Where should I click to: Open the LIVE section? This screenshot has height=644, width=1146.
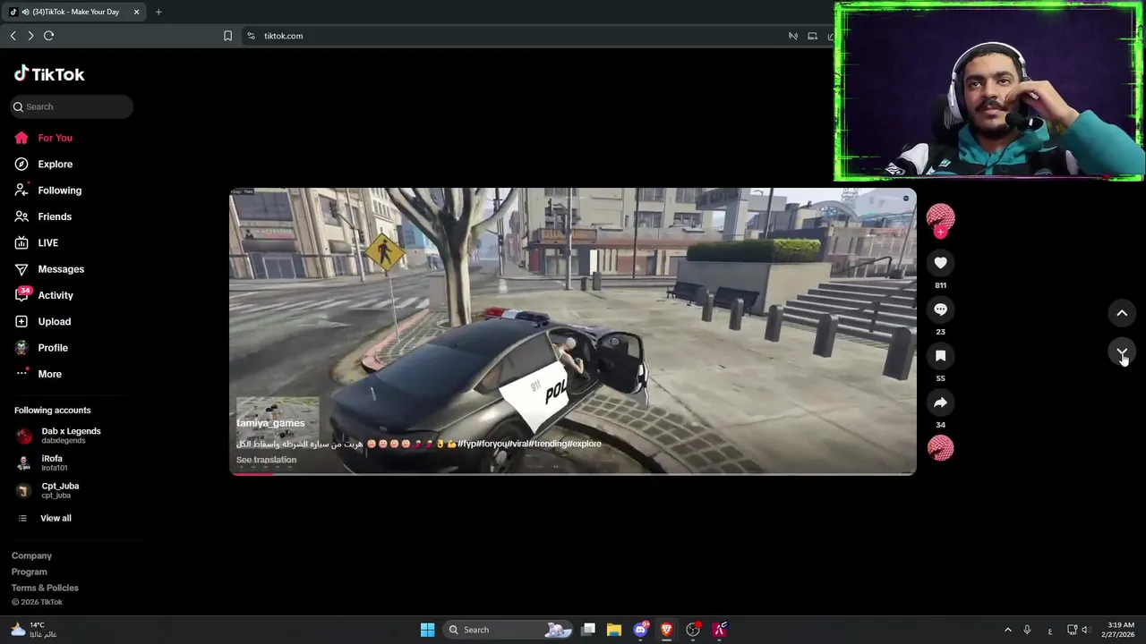pos(36,242)
